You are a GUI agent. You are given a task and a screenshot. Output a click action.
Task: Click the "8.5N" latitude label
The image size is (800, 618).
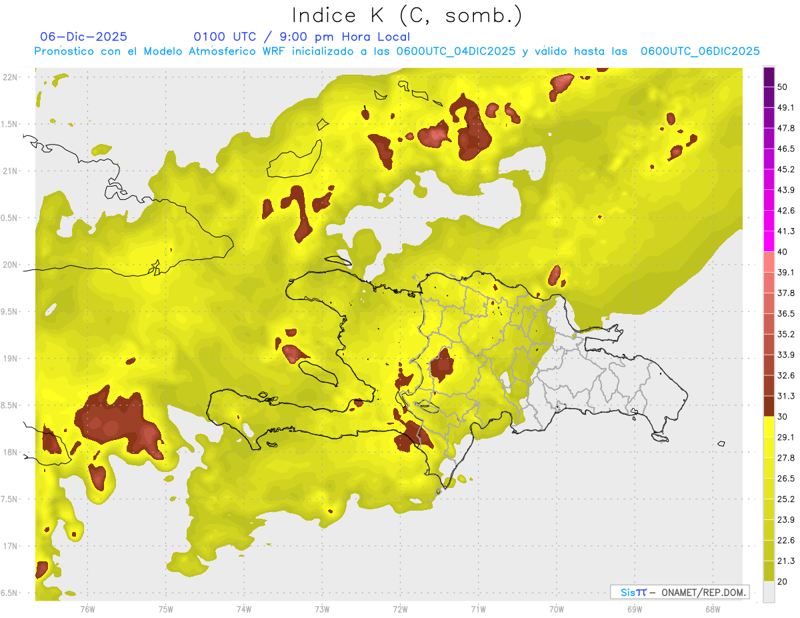click(x=10, y=405)
